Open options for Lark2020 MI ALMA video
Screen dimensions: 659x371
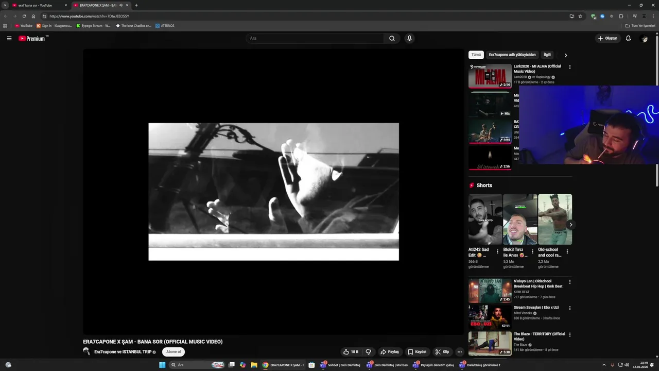(x=569, y=67)
